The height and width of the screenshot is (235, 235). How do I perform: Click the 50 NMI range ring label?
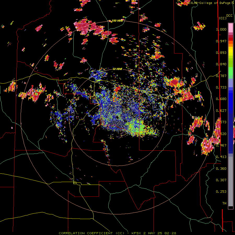coord(117,69)
